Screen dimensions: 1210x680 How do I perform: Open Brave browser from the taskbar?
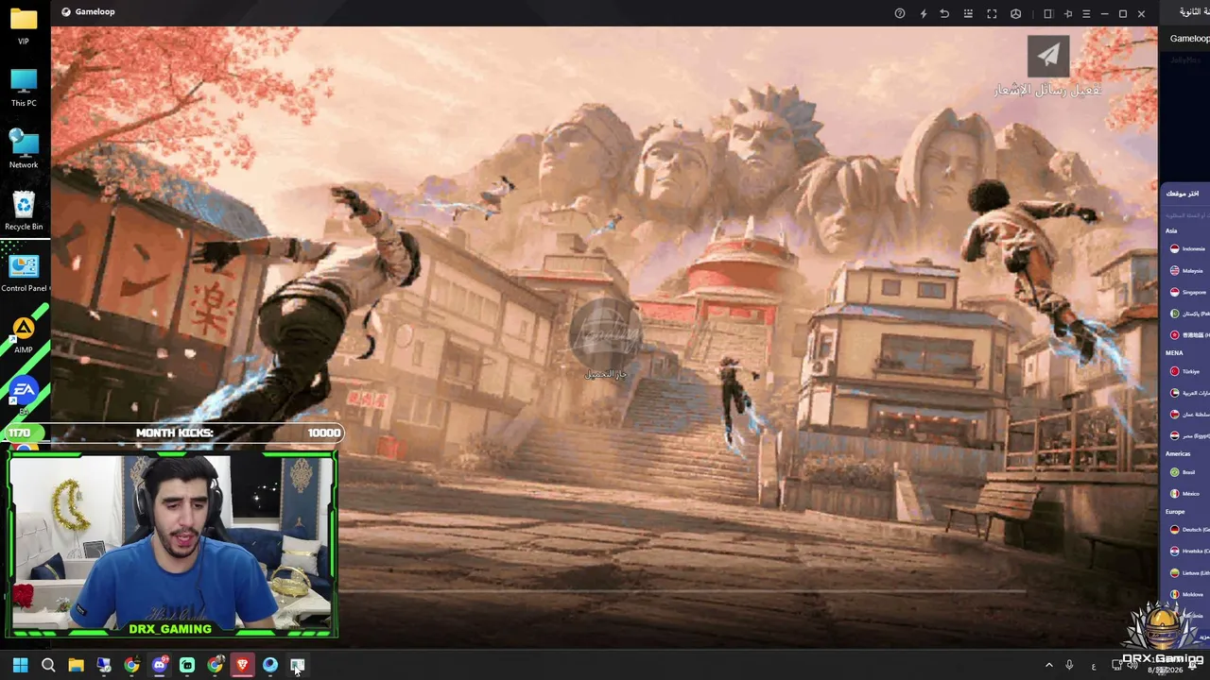242,666
